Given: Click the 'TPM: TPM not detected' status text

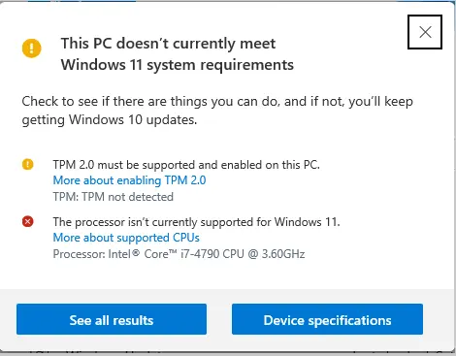Looking at the screenshot, I should pyautogui.click(x=114, y=197).
